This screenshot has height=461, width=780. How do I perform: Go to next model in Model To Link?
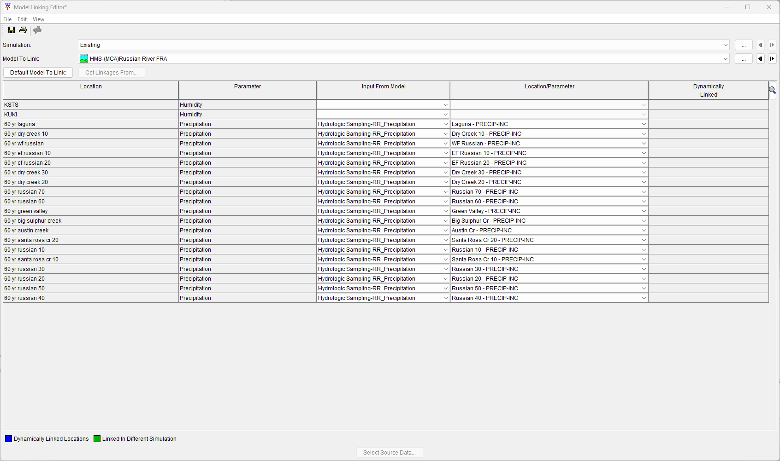pos(772,59)
